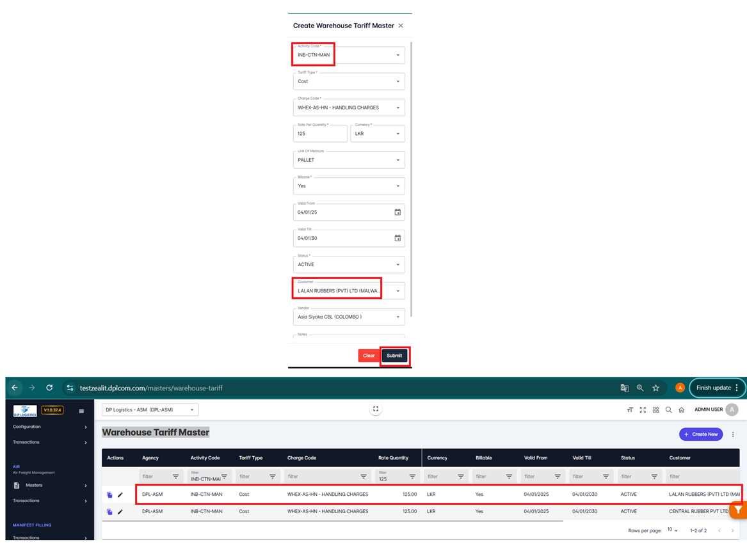Click the red Clear button
This screenshot has width=747, height=554.
tap(369, 356)
